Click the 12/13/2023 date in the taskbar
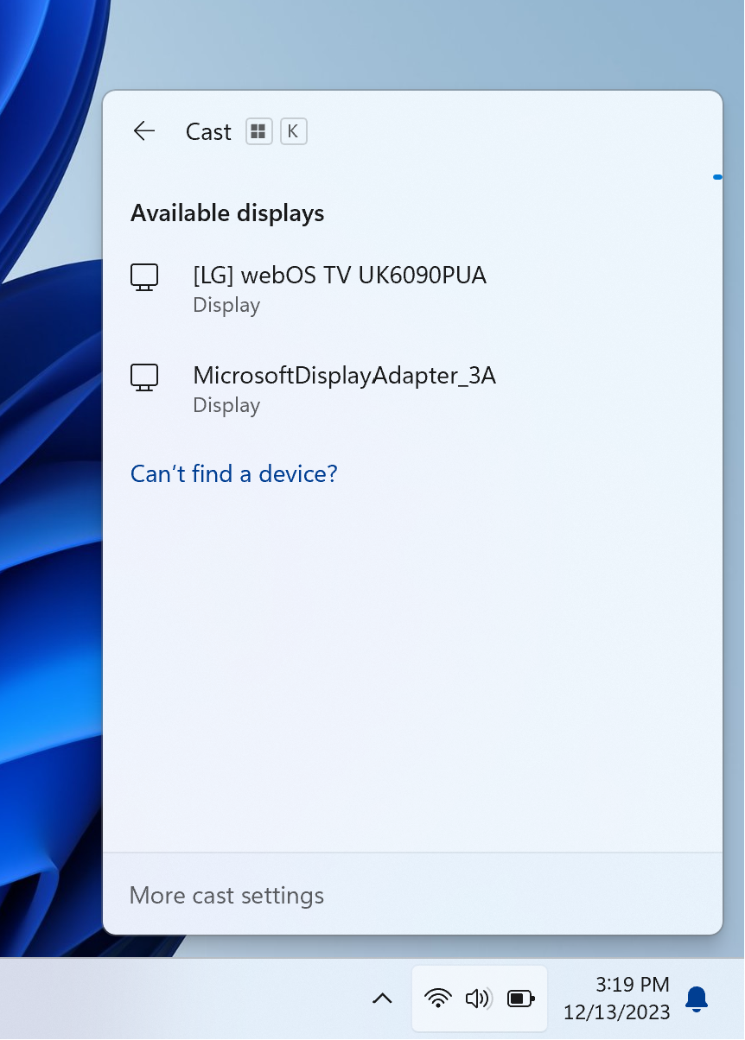 (616, 1011)
